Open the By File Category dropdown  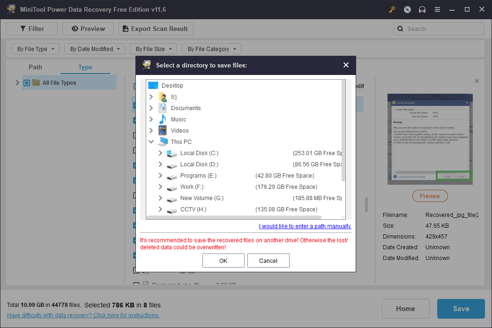(x=211, y=49)
